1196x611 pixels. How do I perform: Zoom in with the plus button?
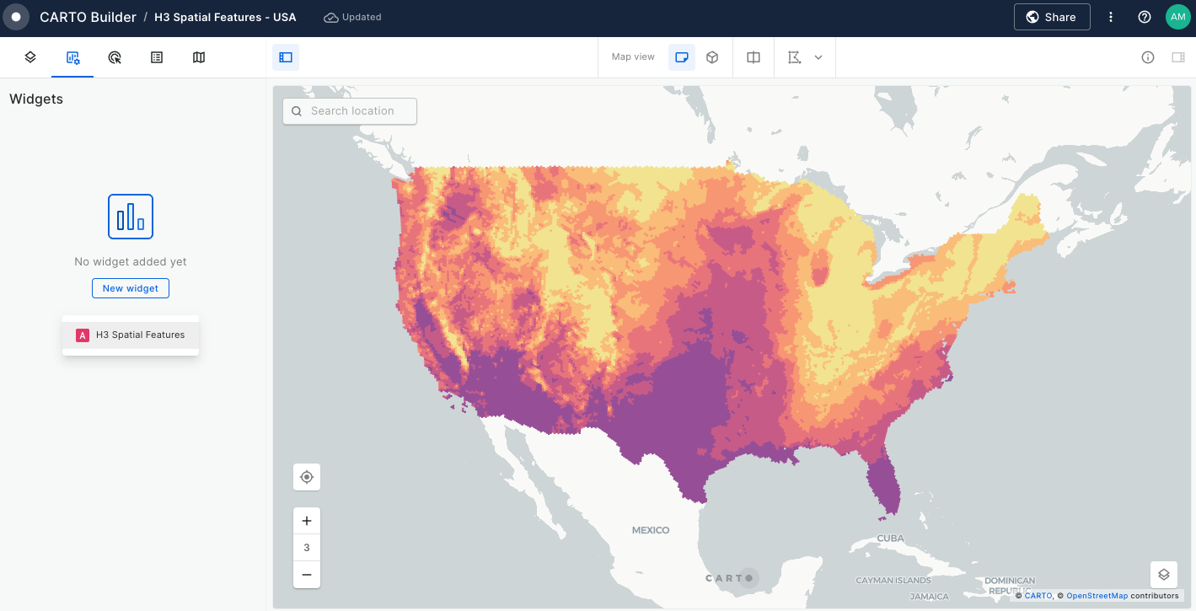[307, 520]
